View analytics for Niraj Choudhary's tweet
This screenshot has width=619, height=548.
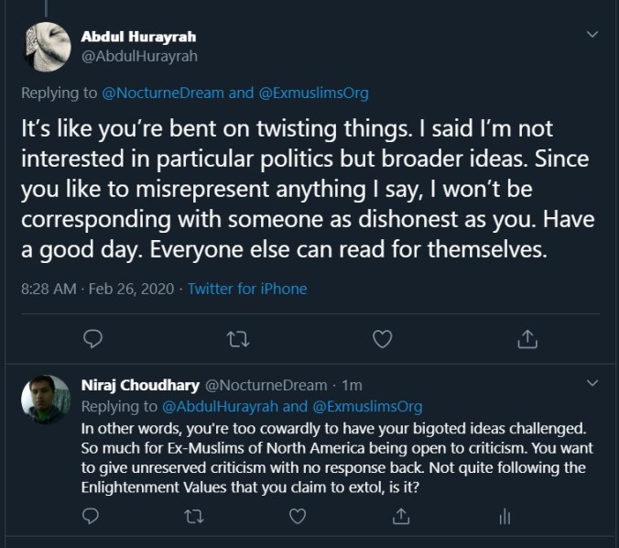(504, 517)
